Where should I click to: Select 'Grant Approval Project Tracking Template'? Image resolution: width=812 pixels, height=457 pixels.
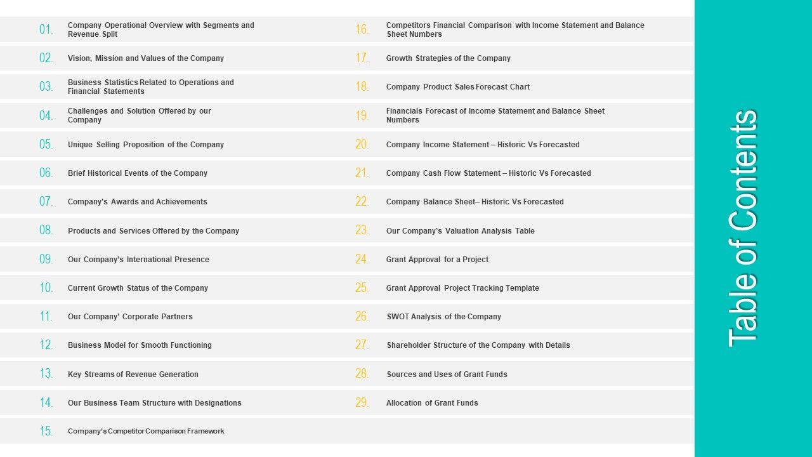462,288
